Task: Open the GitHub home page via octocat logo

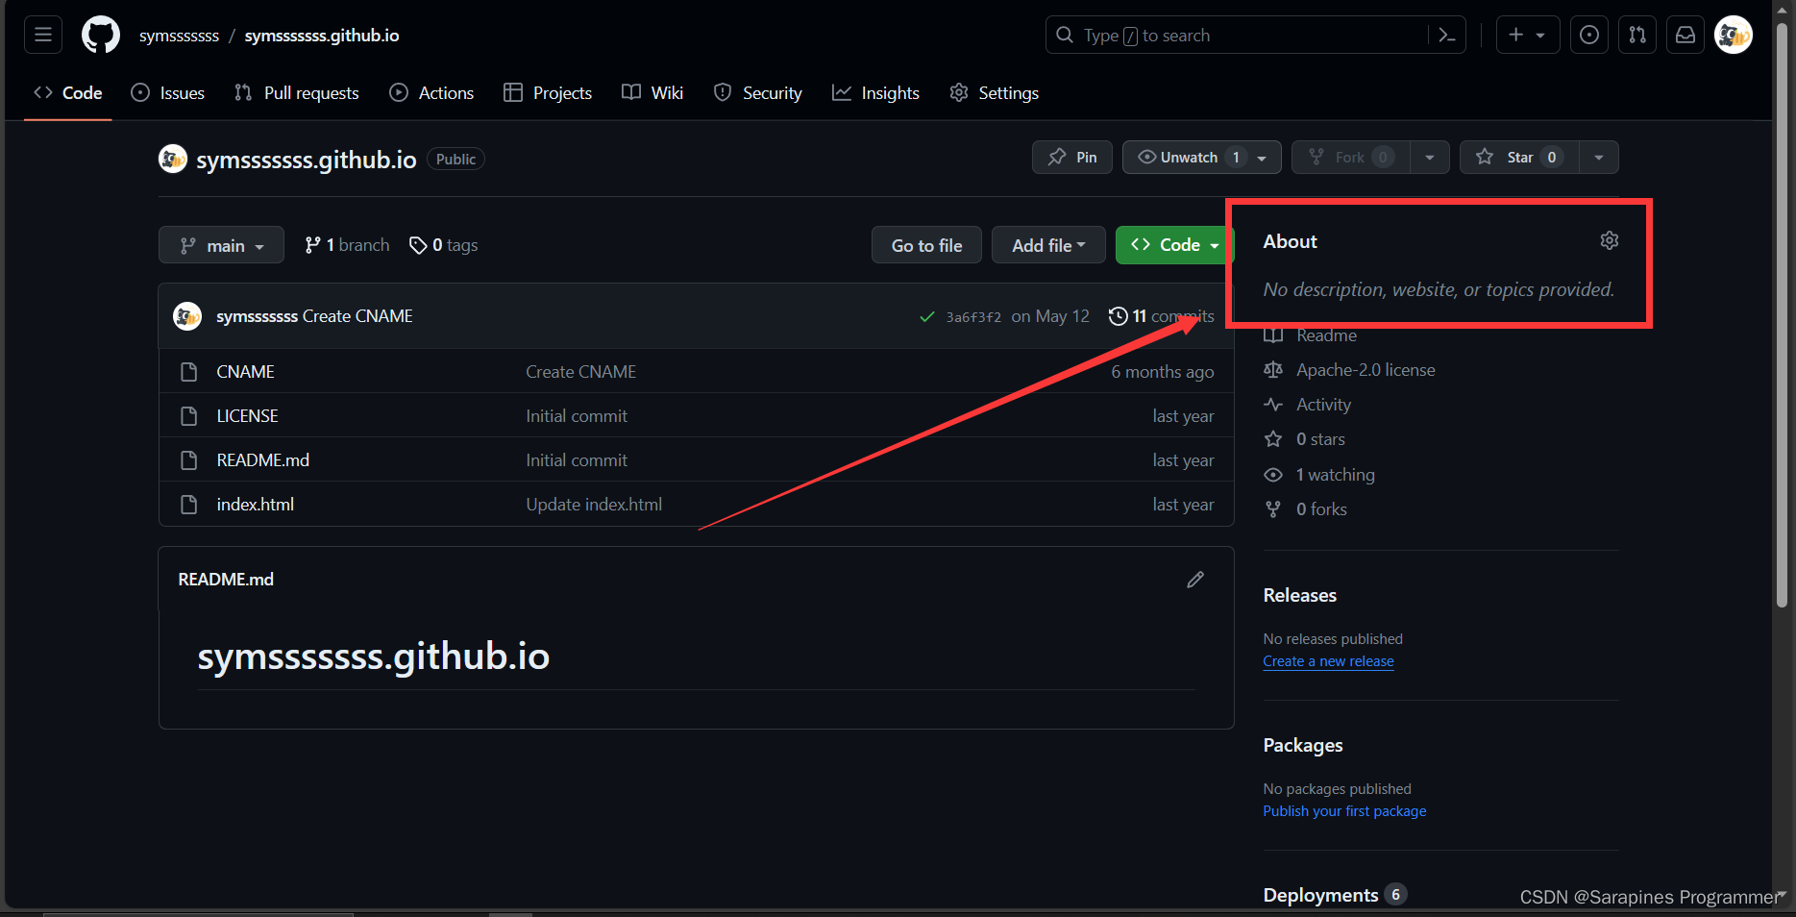Action: coord(100,35)
